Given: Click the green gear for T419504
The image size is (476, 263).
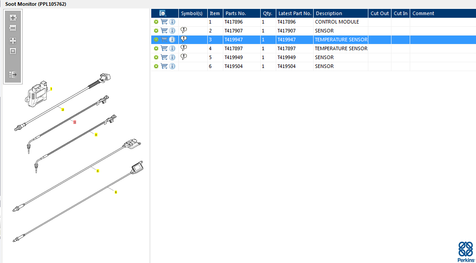Looking at the screenshot, I should (156, 66).
